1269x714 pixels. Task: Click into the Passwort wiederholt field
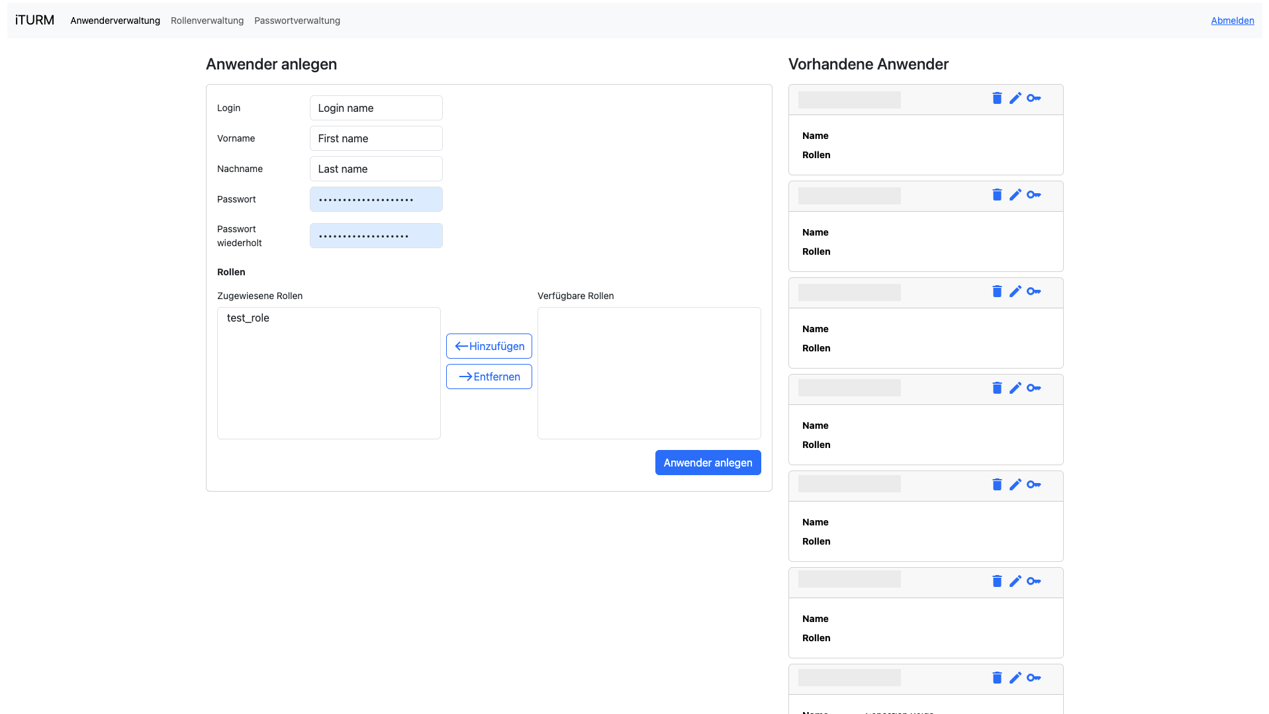375,236
